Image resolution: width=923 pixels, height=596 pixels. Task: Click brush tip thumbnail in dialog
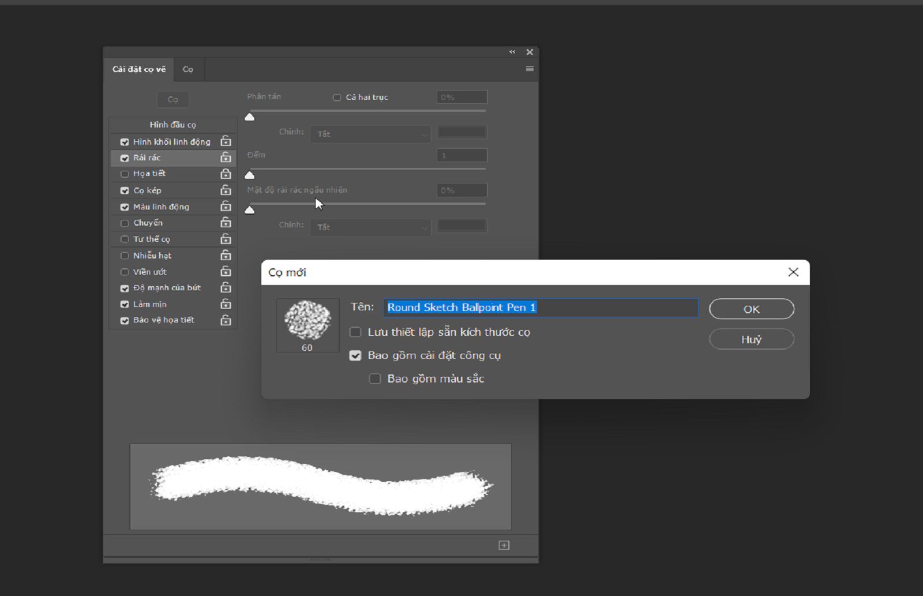(x=307, y=325)
